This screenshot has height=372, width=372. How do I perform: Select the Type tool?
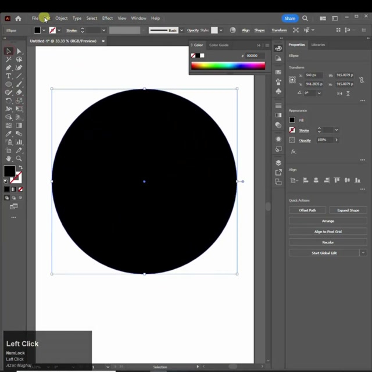(x=9, y=76)
